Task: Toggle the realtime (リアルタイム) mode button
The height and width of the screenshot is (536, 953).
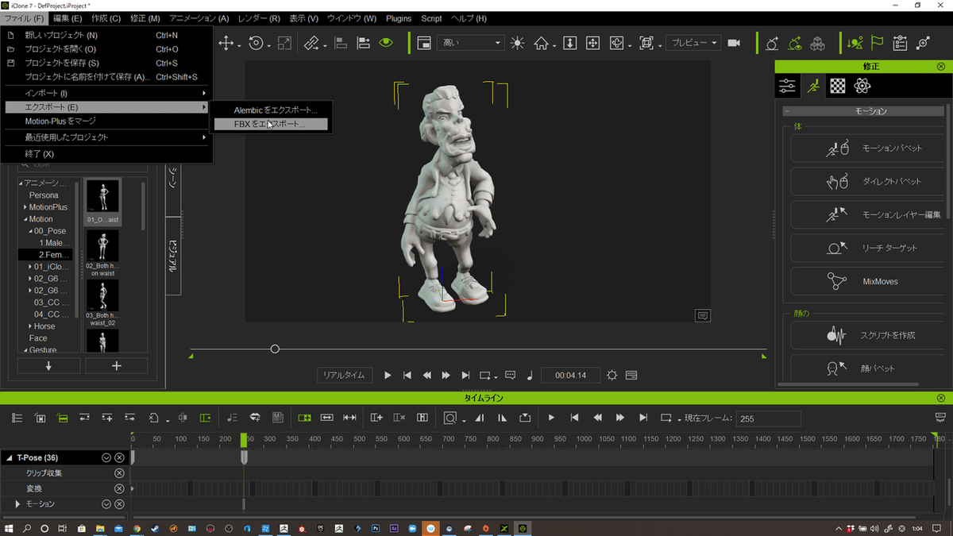Action: 344,375
